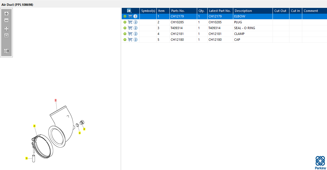The width and height of the screenshot is (327, 170).
Task: Click the Cut Out column header
Action: 281,11
